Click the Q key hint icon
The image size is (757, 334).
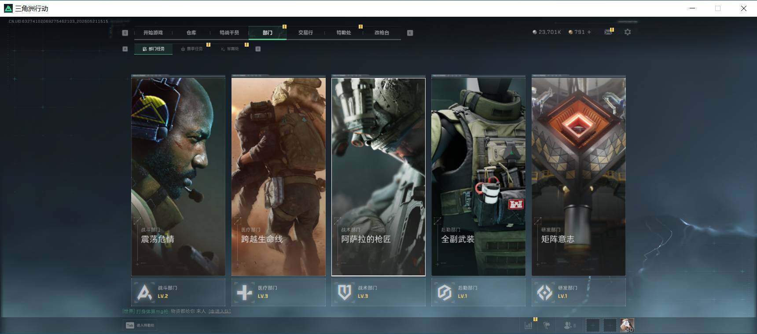125,33
